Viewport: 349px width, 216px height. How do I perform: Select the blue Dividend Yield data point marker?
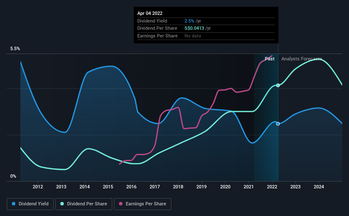tap(278, 124)
